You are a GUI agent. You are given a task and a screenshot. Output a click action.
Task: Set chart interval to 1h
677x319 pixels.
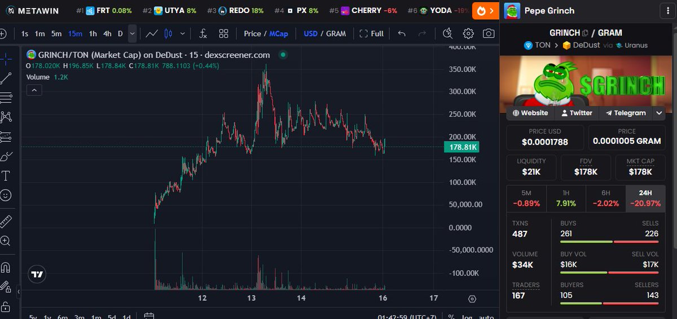point(93,33)
